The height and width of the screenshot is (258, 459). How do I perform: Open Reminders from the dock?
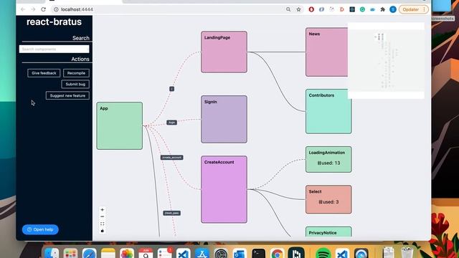(164, 253)
